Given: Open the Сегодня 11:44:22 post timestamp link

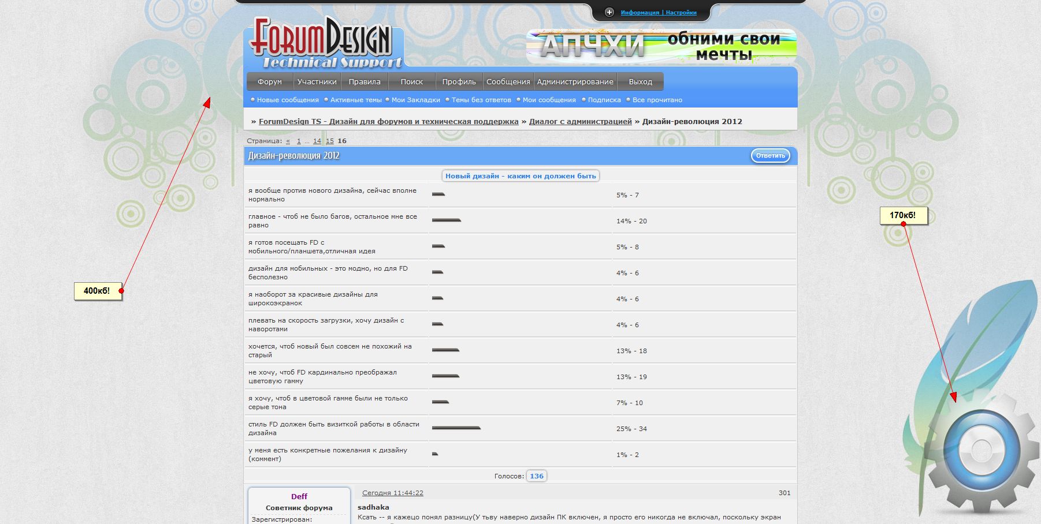Looking at the screenshot, I should pos(393,493).
